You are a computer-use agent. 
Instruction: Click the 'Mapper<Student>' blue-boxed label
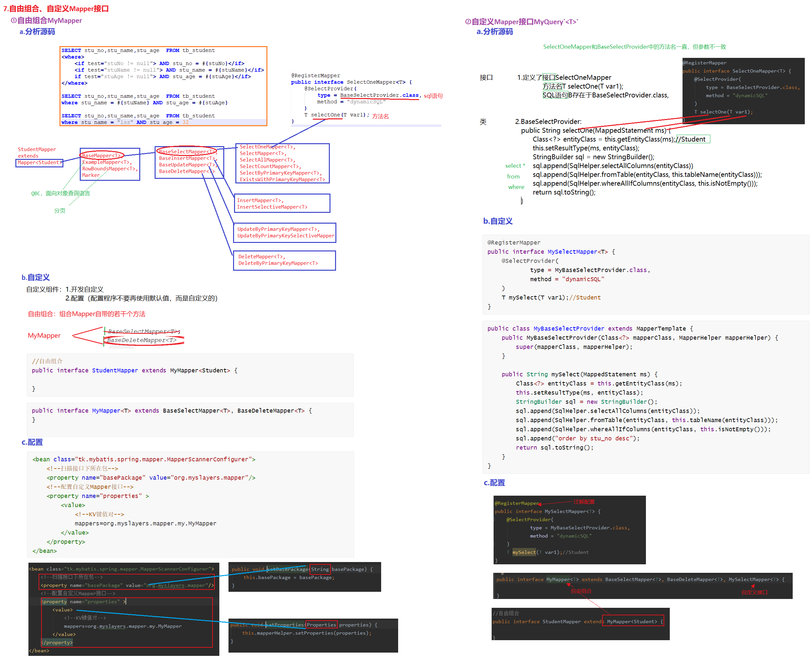(39, 162)
